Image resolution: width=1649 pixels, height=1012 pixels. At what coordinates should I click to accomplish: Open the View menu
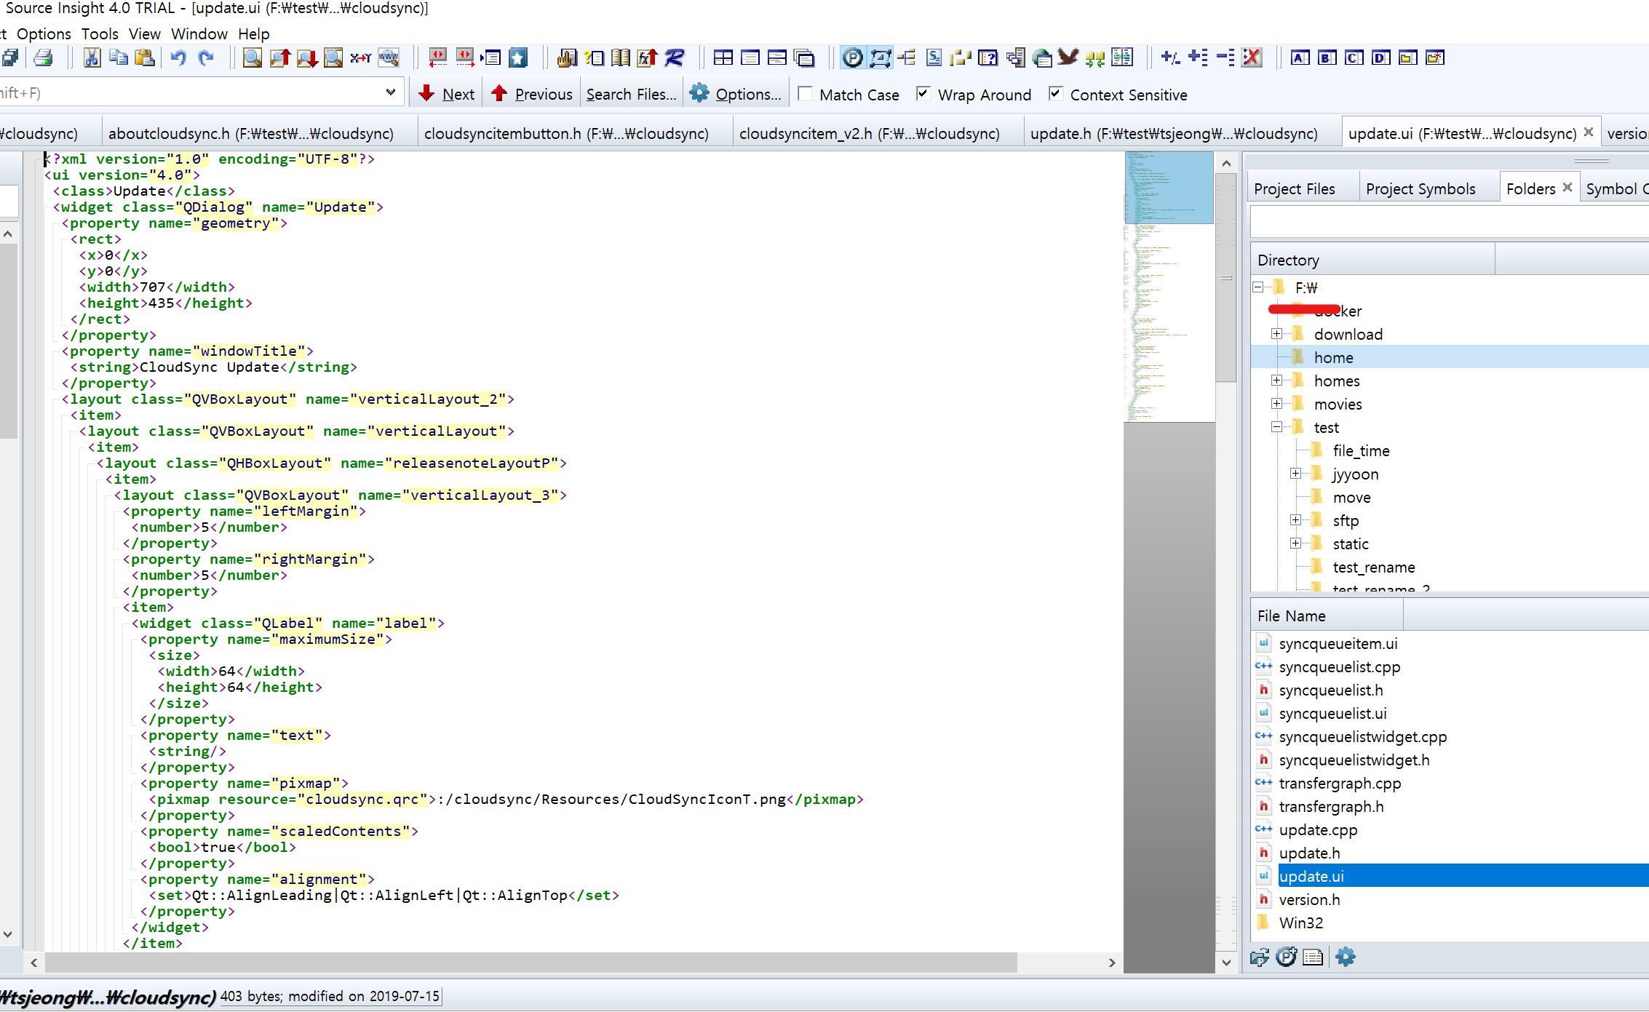[144, 34]
